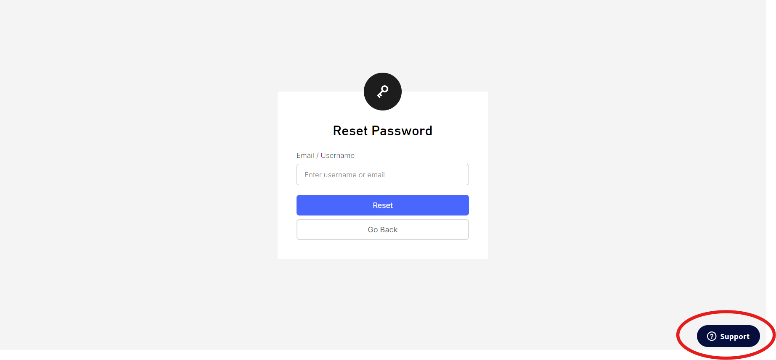This screenshot has height=360, width=776.
Task: Select the Username label link
Action: [x=337, y=155]
